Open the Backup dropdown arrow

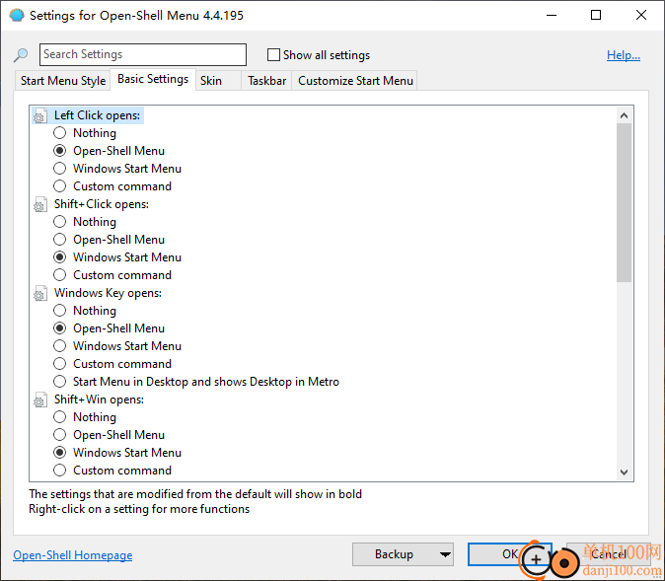[445, 554]
